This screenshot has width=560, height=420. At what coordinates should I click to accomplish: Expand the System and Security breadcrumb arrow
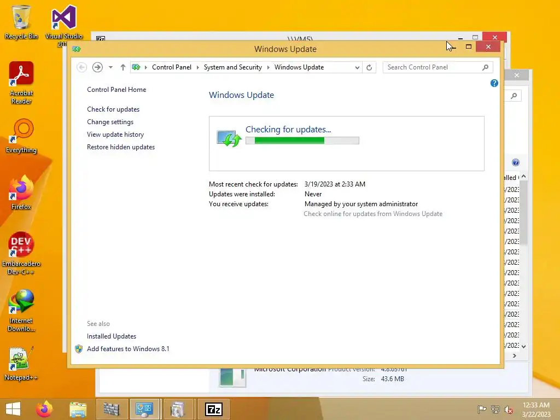(x=268, y=67)
